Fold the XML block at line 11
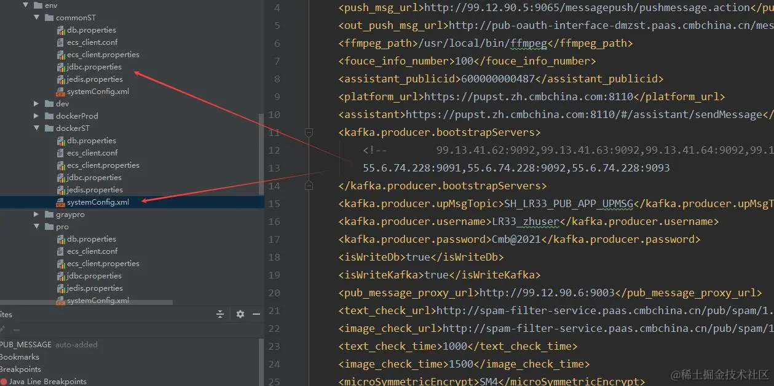The image size is (774, 386). 309,132
